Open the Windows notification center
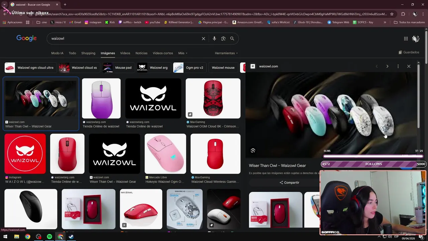The image size is (428, 241). (421, 237)
